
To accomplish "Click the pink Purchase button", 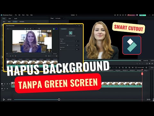I will click(131, 15).
